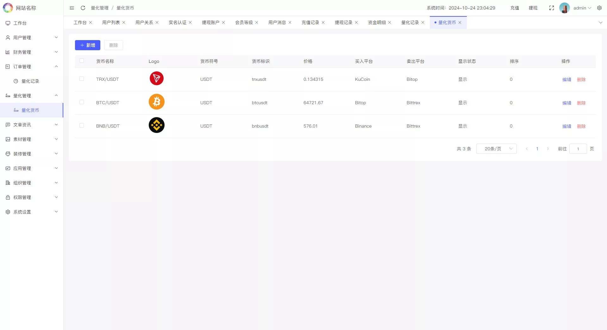607x330 pixels.
Task: Click the BTC Bitcoin logo
Action: click(x=156, y=101)
